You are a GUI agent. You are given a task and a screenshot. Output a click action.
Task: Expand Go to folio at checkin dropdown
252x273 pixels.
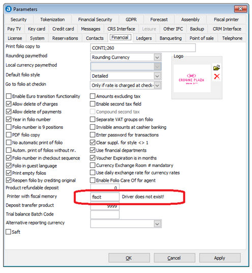157,86
